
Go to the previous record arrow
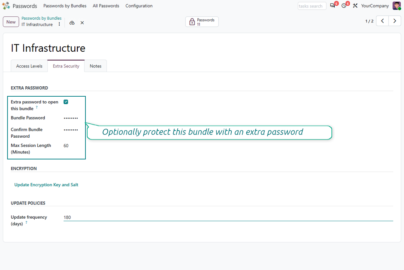click(382, 21)
